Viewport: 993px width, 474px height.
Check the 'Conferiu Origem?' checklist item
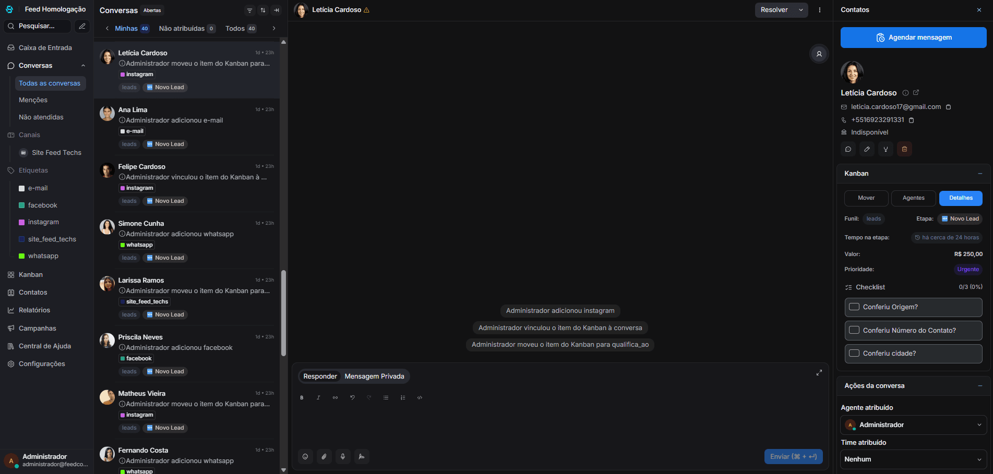tap(854, 307)
